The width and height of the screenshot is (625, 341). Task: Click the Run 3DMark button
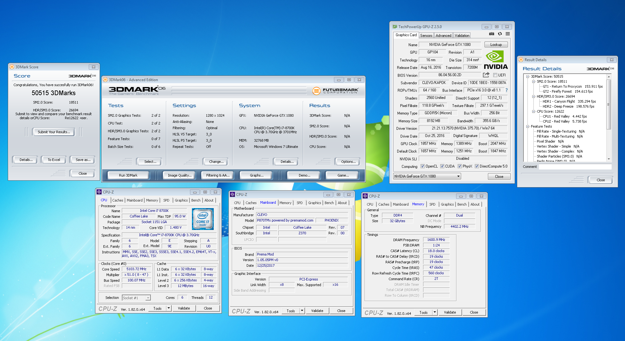coord(128,175)
